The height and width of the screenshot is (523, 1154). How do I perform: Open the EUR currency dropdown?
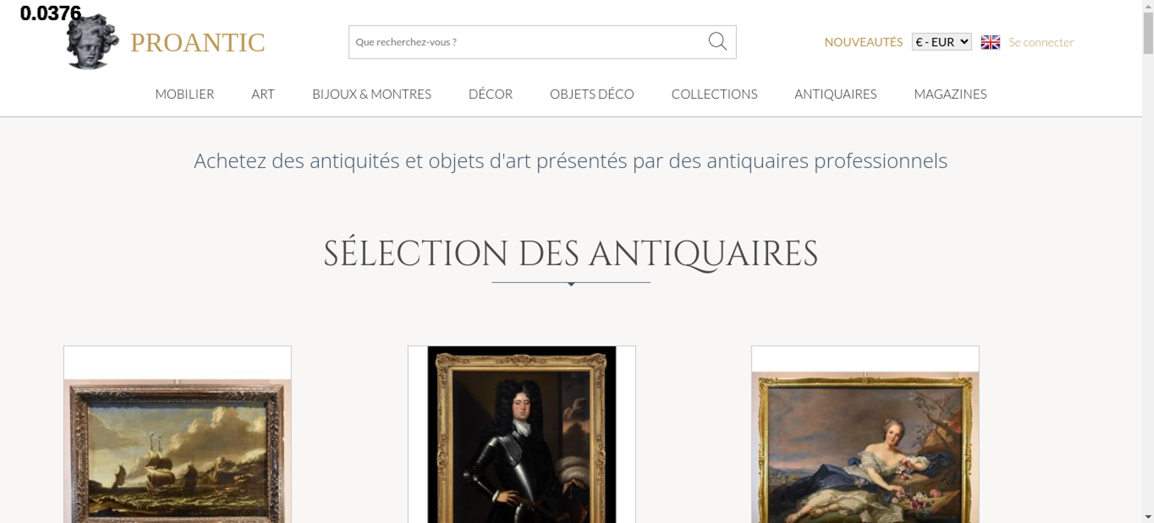coord(942,42)
